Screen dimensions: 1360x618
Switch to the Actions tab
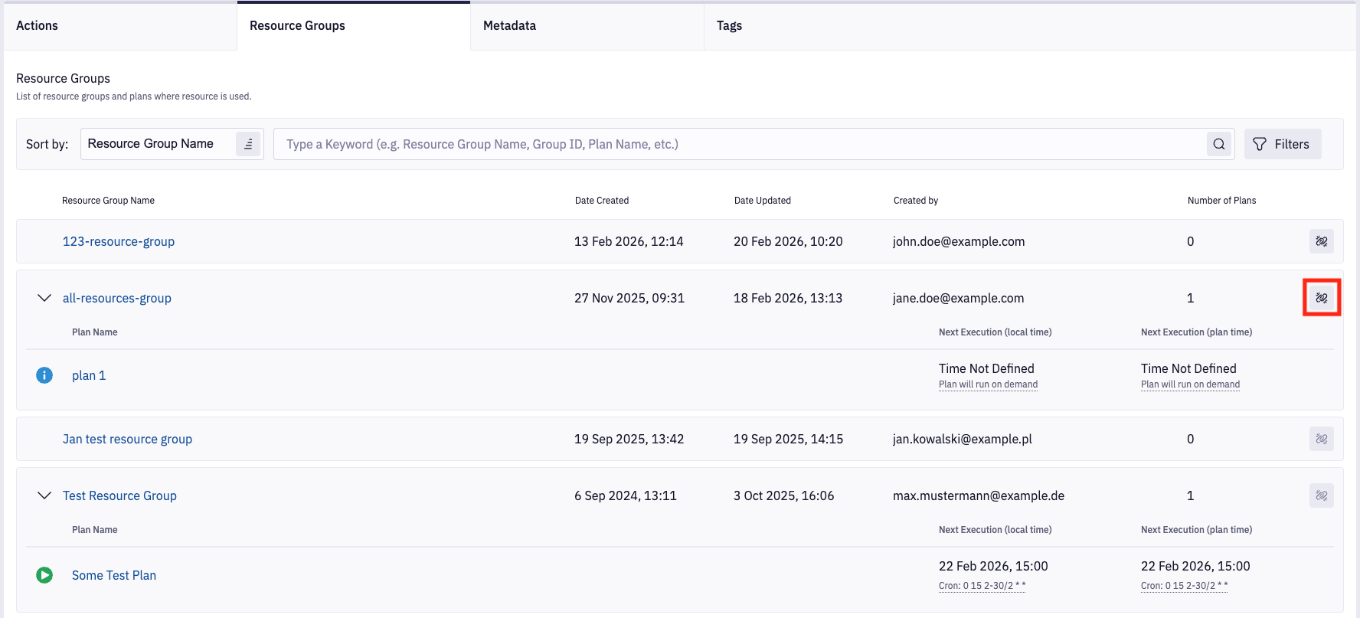[38, 26]
